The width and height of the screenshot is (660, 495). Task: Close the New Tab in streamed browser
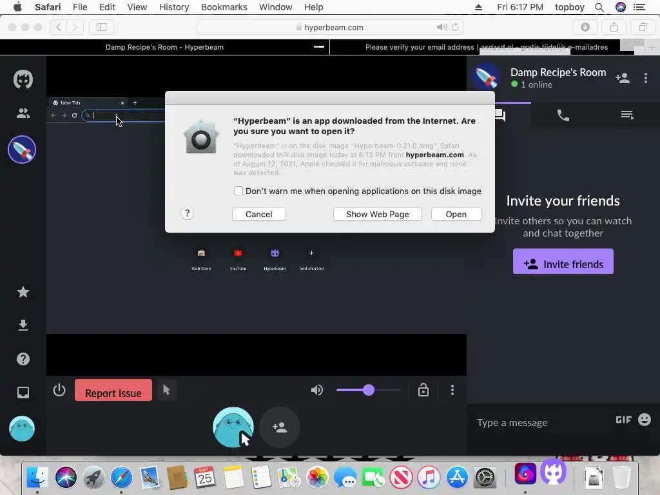[122, 102]
